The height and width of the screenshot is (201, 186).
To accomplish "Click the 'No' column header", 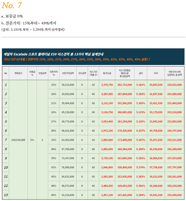I will pos(6,73).
